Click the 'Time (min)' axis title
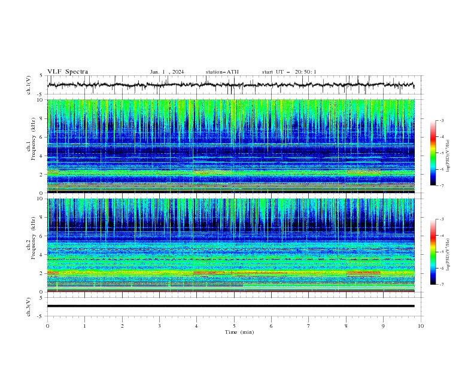This screenshot has width=474, height=366. (239, 332)
